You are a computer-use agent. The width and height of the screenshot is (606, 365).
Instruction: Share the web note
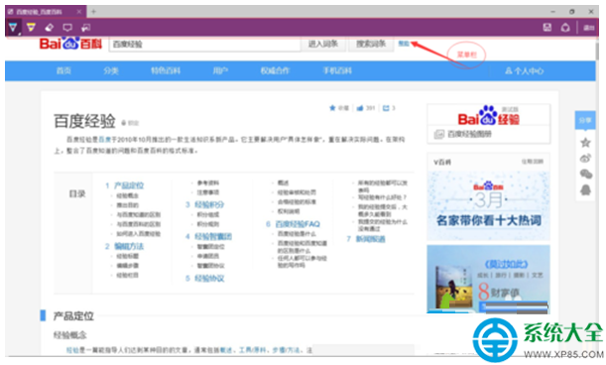[x=565, y=28]
